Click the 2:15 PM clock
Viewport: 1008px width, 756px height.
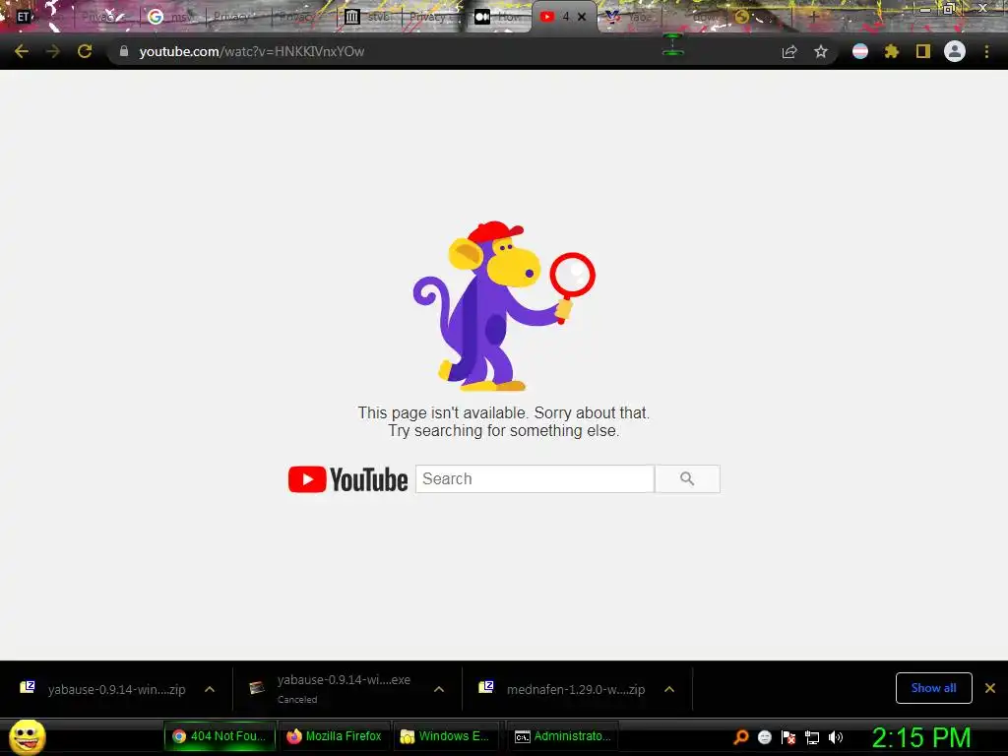click(x=921, y=737)
